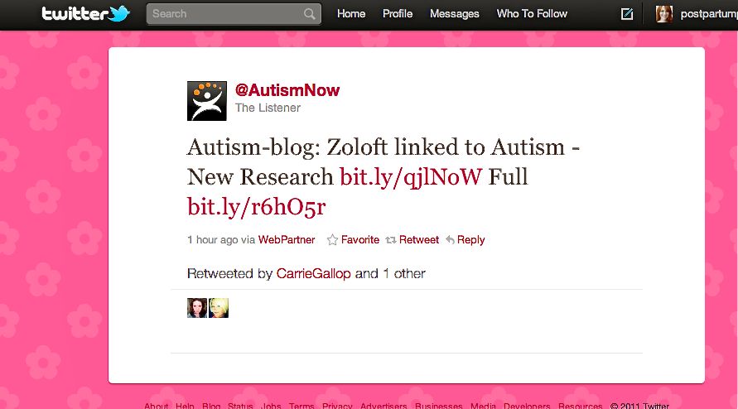The width and height of the screenshot is (738, 409).
Task: Open the bit.ly/r6hO5r link
Action: 257,207
